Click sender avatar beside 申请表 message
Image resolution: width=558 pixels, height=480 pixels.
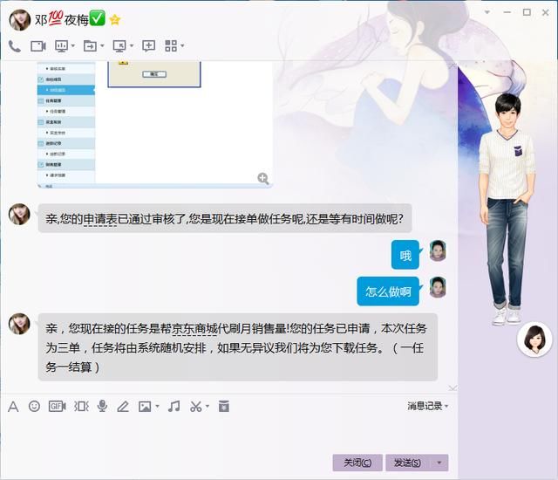pos(19,215)
